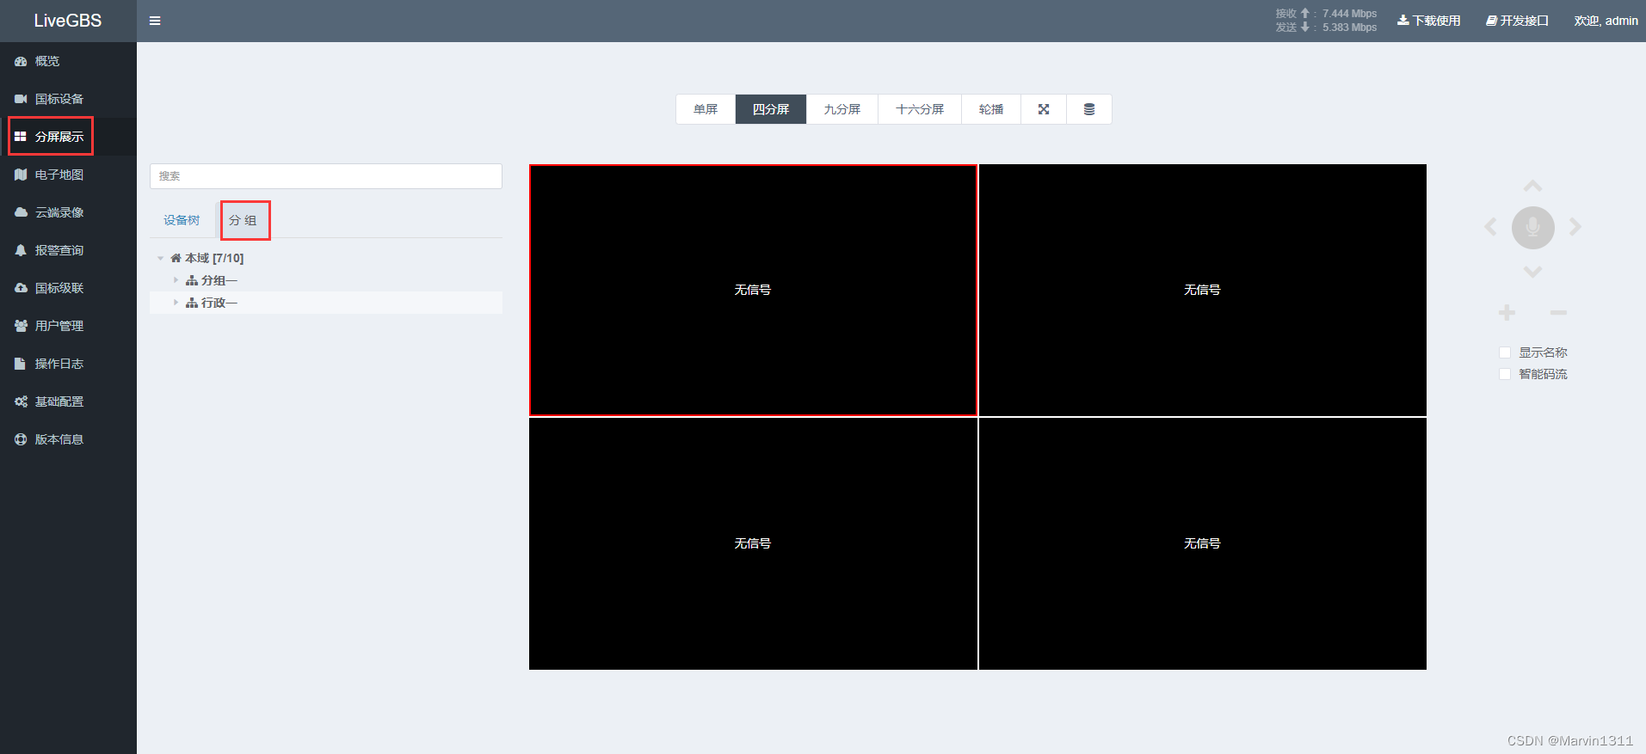Switch to 单屏 single-screen layout

(x=706, y=109)
